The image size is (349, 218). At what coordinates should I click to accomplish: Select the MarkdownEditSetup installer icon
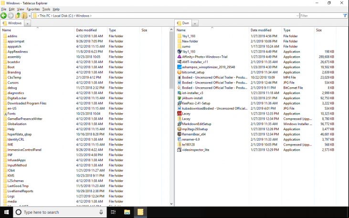179,124
